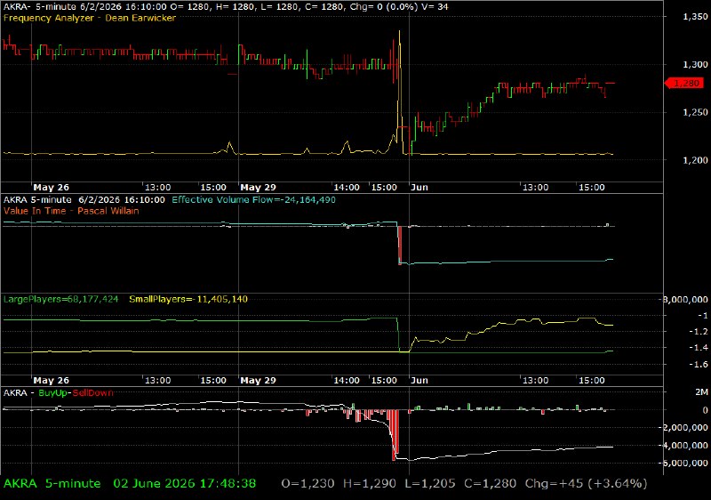Click the May 26 date on top time axis

pos(52,188)
